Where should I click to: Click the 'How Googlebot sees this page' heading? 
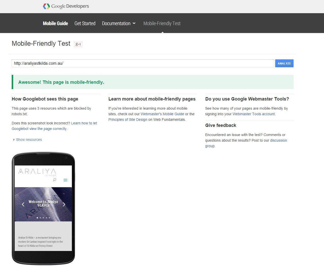click(45, 99)
